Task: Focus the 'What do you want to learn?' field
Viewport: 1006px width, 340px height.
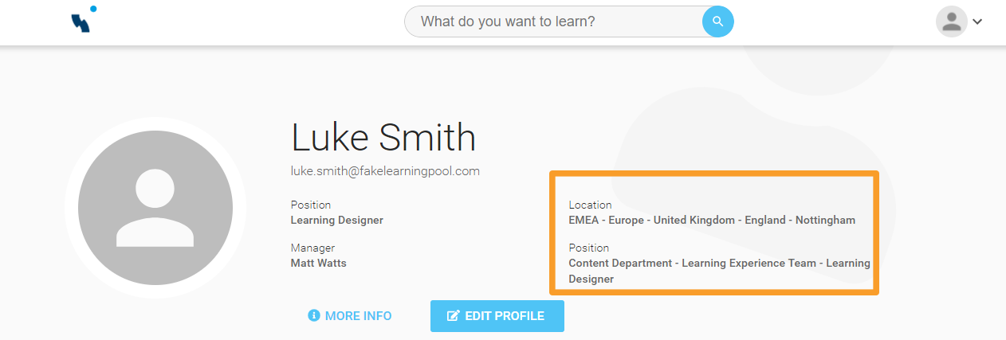Action: point(552,21)
